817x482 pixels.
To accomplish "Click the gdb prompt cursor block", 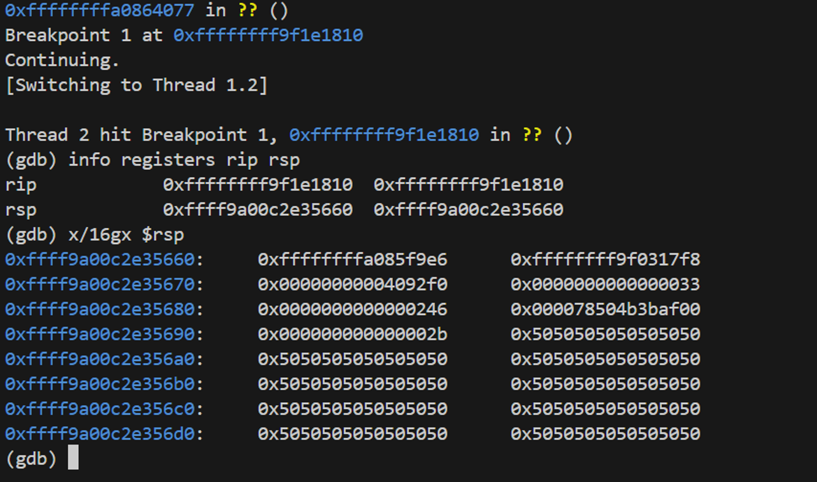I will click(73, 457).
